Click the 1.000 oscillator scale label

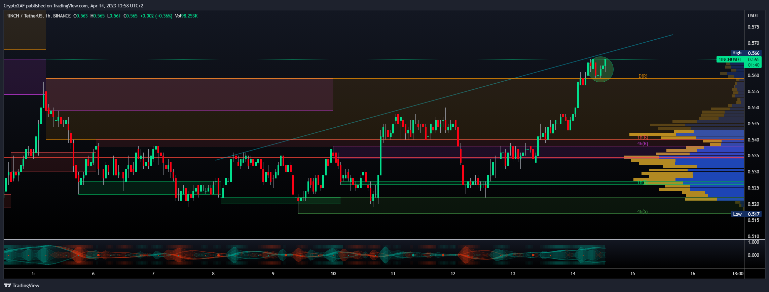(x=753, y=242)
